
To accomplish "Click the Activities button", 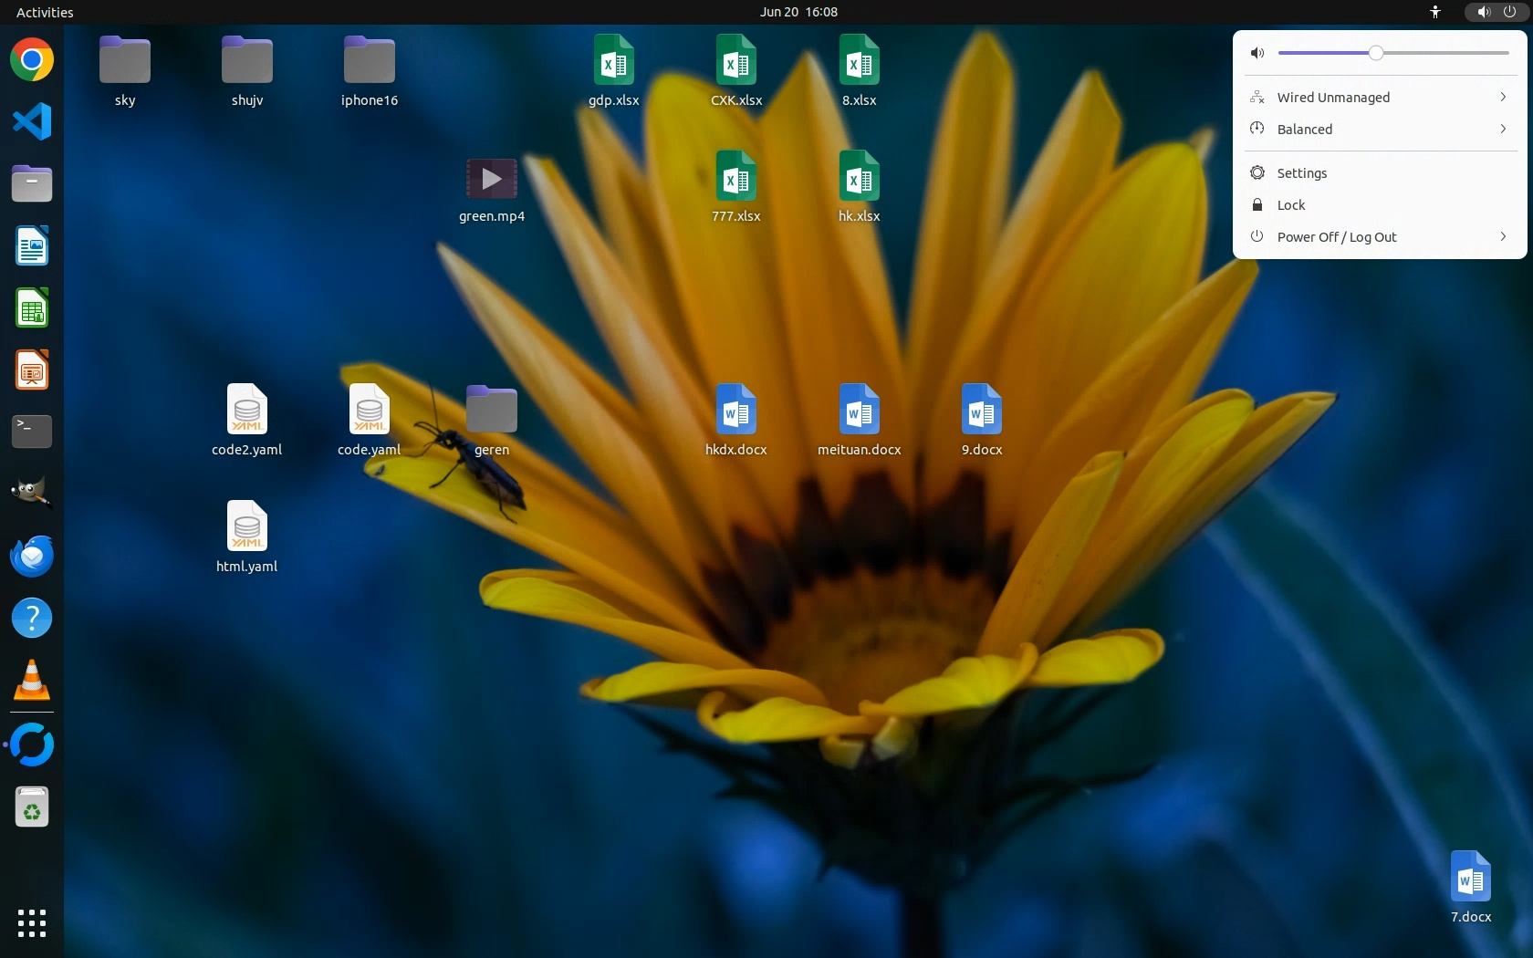I will (x=45, y=12).
